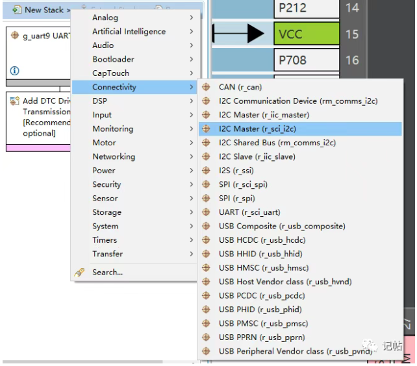Click icon beside SPI (r_sci_spi)
This screenshot has width=417, height=366.
(206, 184)
